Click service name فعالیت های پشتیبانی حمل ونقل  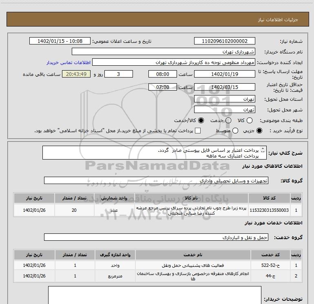tap(193, 265)
